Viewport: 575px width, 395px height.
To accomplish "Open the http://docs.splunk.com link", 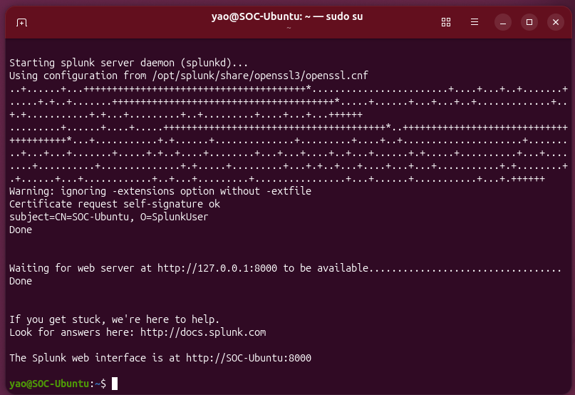I will click(x=203, y=332).
